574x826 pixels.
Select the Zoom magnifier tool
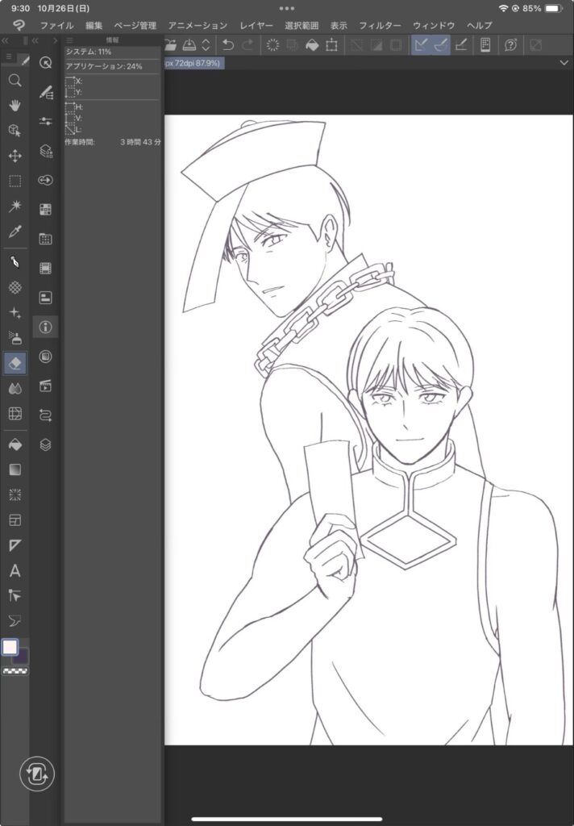pyautogui.click(x=15, y=80)
